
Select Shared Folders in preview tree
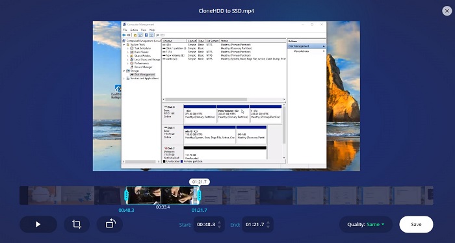142,56
